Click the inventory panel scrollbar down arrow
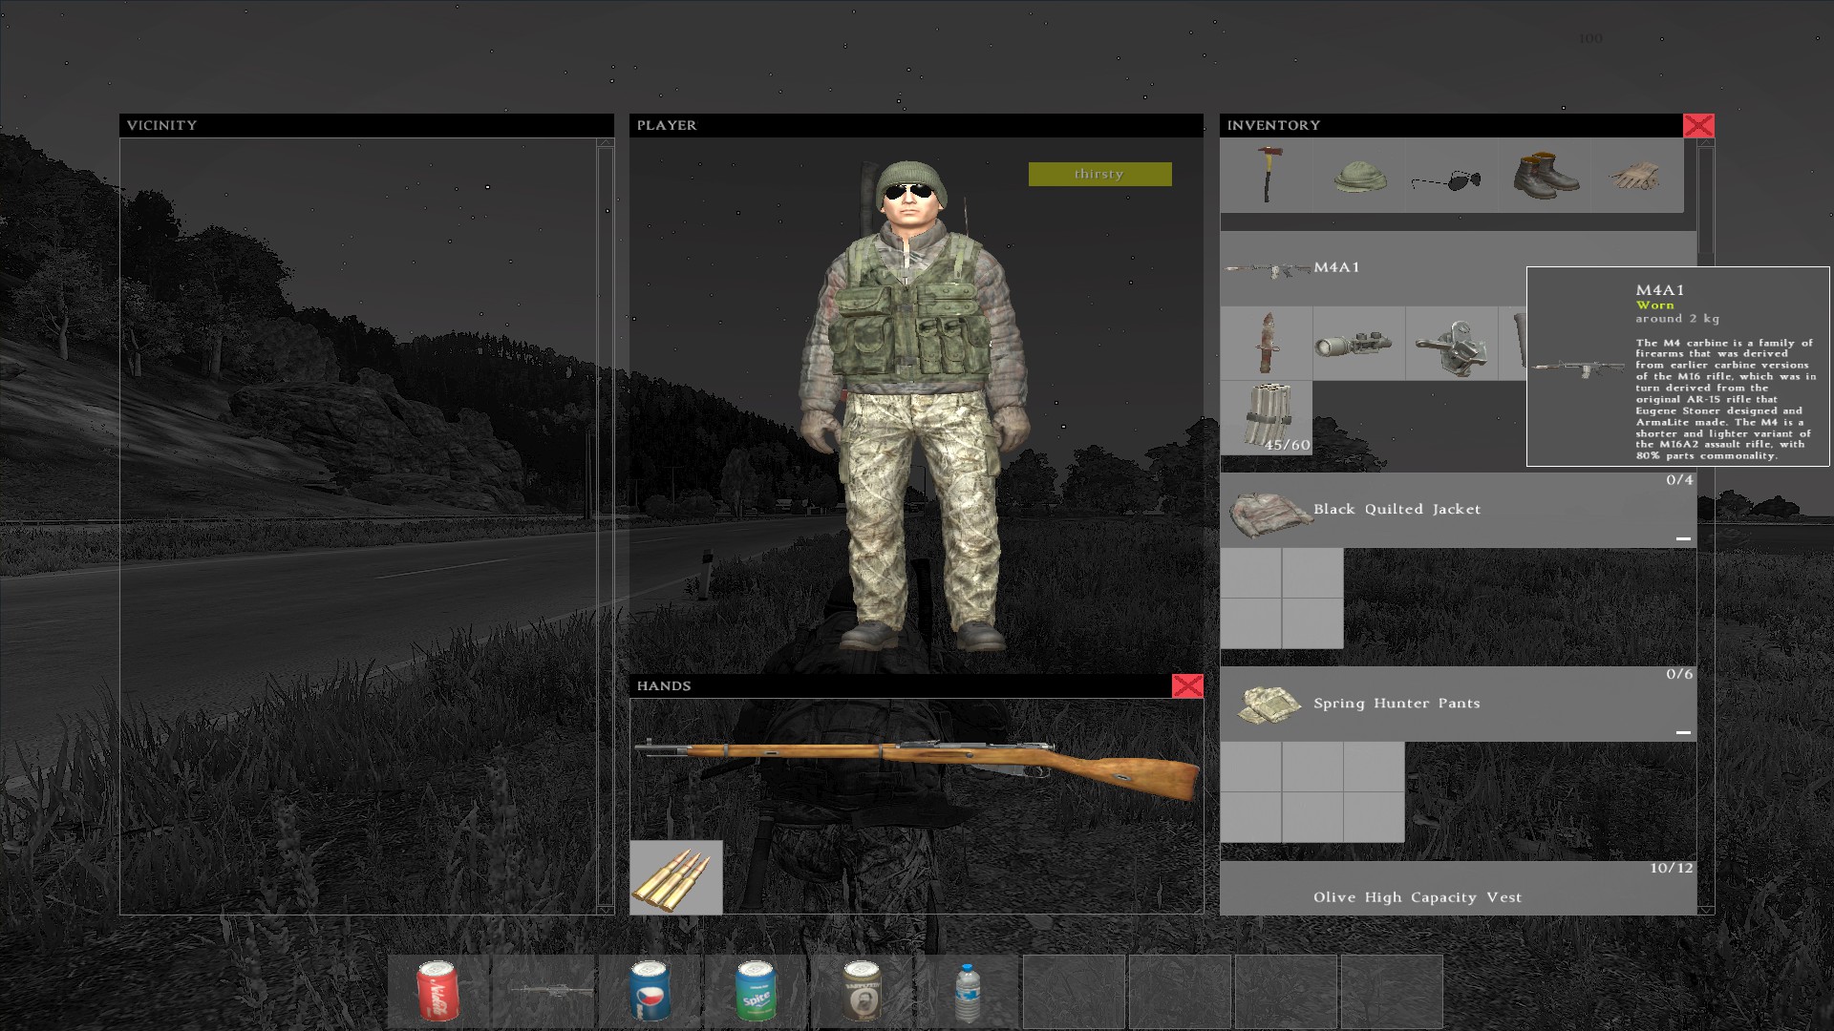The height and width of the screenshot is (1031, 1834). 1706,910
